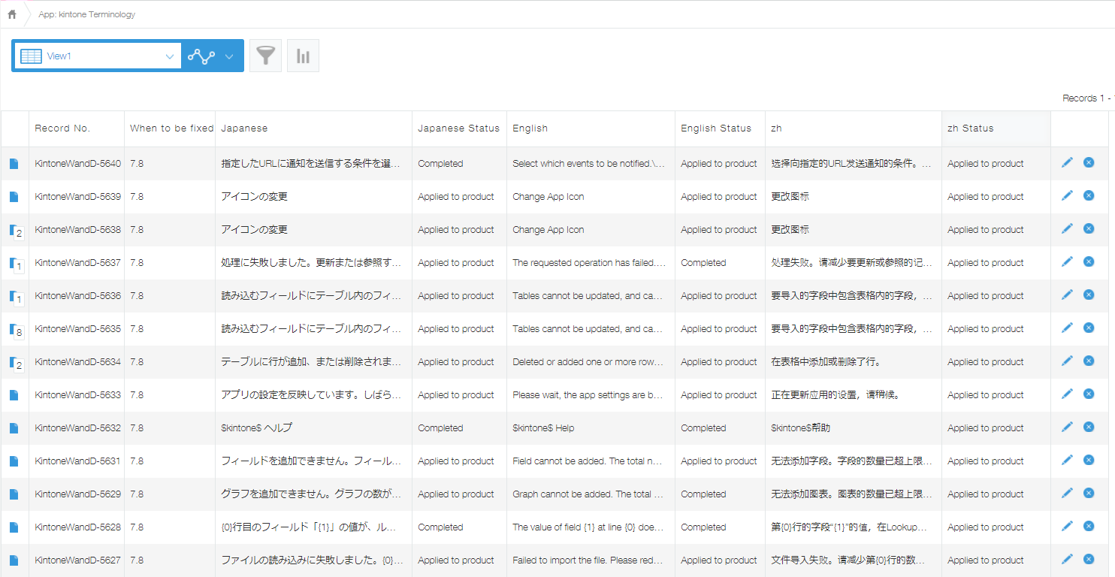
Task: Open record details for KintoneWandD-5640
Action: [14, 164]
